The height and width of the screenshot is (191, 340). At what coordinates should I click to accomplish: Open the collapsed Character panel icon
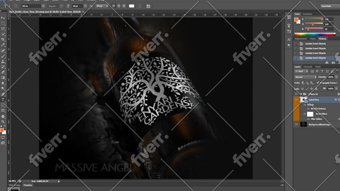[289, 39]
